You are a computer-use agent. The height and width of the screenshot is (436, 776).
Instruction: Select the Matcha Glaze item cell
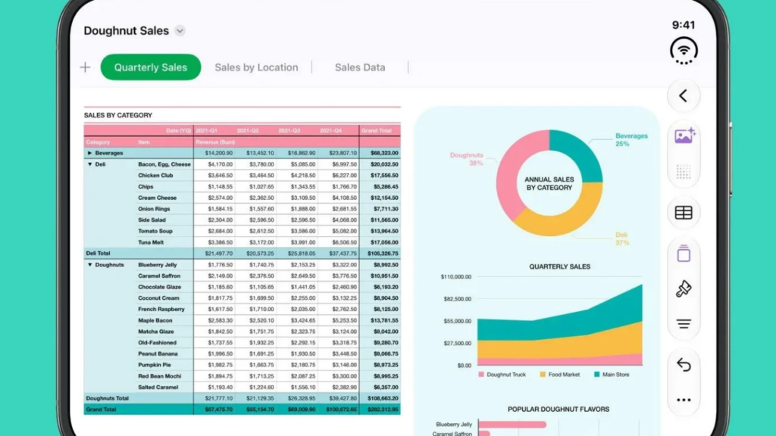coord(164,332)
